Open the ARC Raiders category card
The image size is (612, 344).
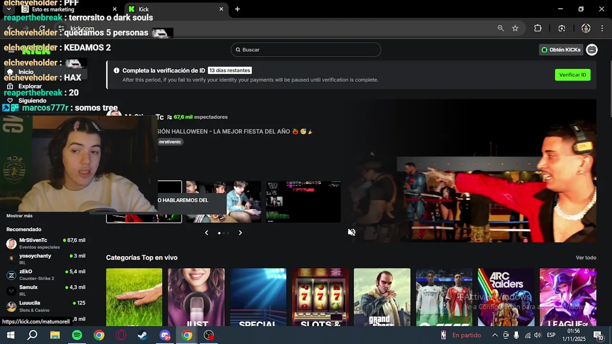506,297
